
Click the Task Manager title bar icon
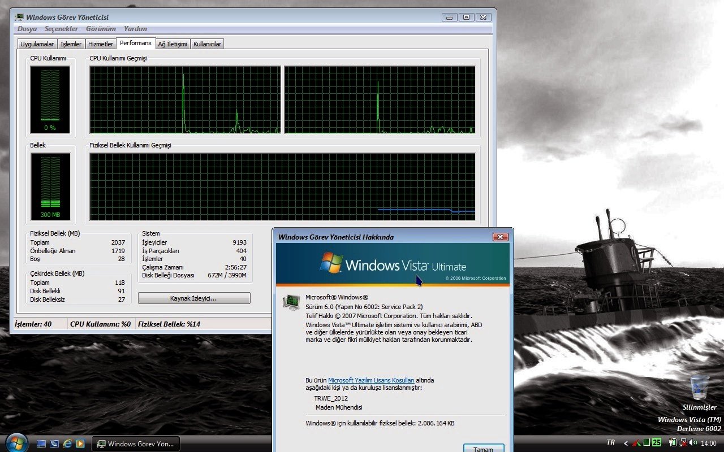19,18
